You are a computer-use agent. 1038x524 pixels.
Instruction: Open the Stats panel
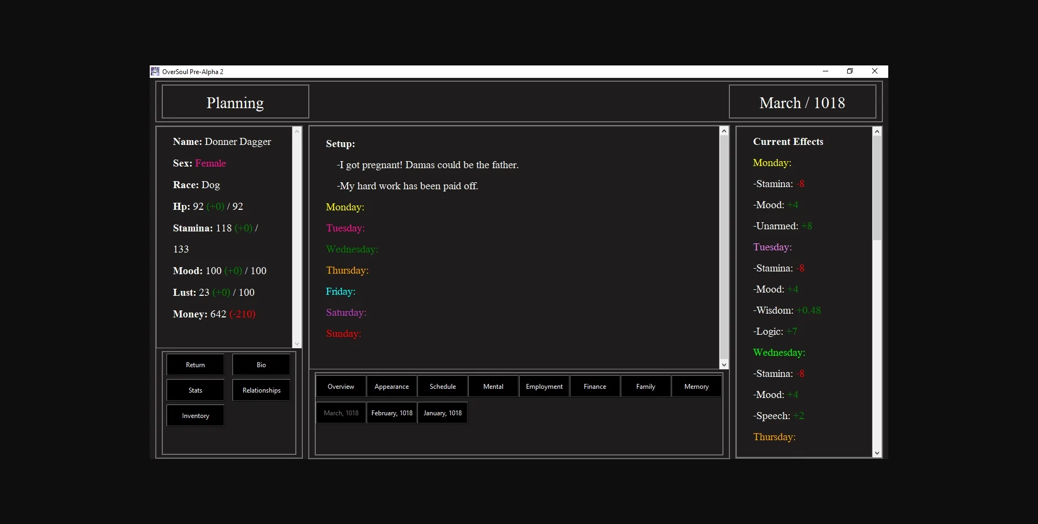(x=195, y=390)
